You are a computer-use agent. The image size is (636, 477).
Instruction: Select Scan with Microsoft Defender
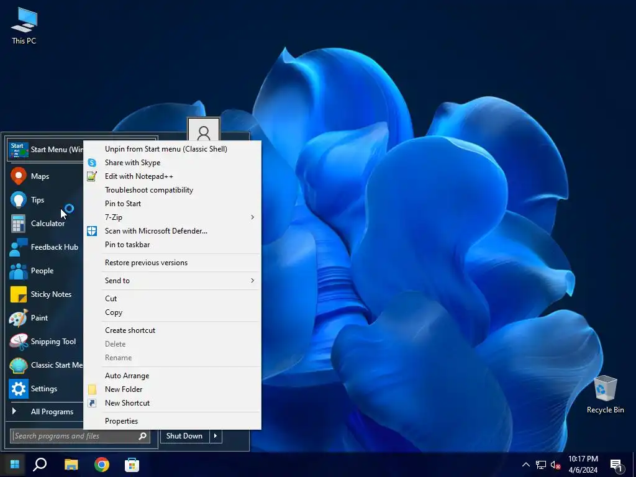(173, 231)
